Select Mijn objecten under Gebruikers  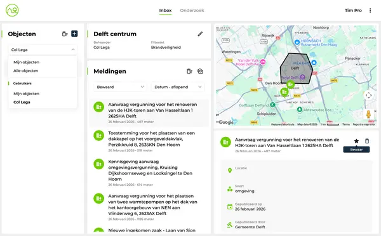pos(26,94)
